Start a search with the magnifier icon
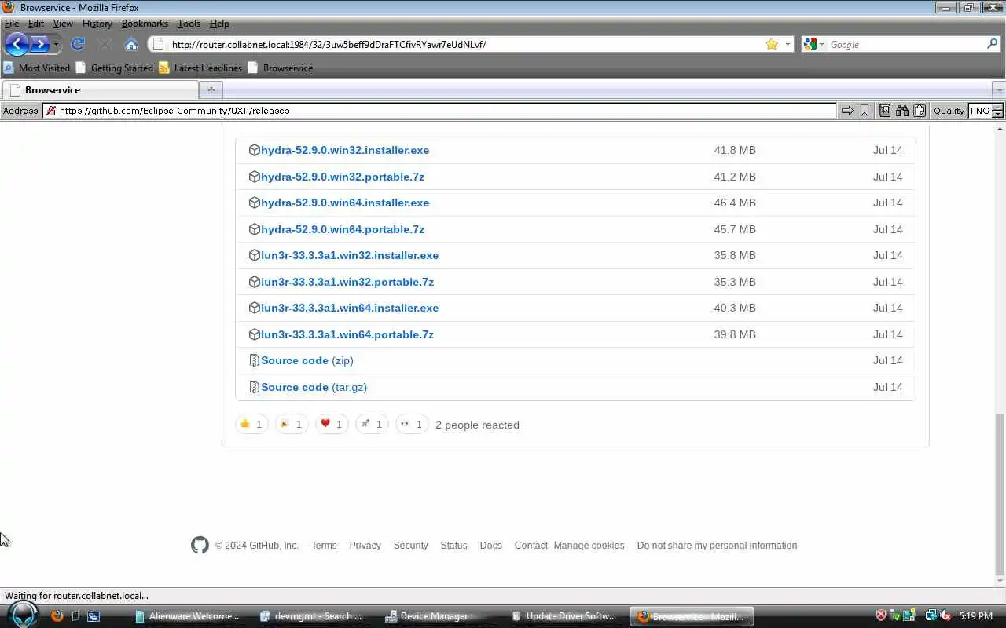The height and width of the screenshot is (628, 1006). tap(992, 44)
